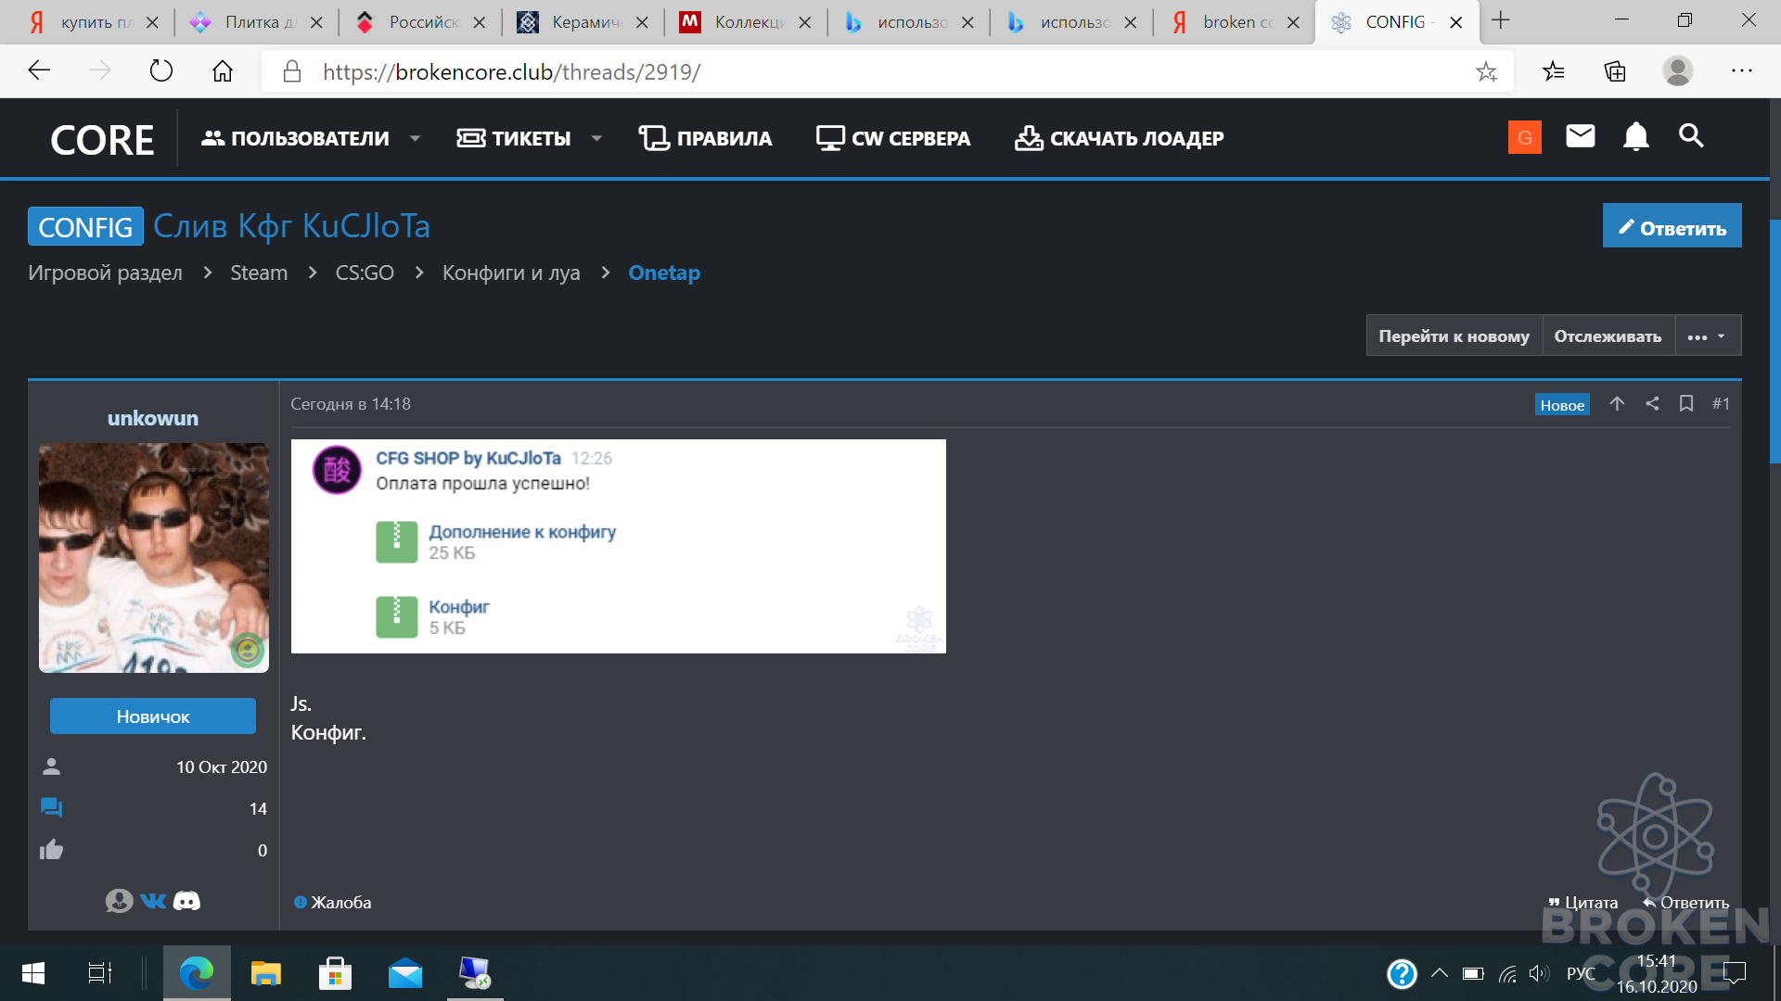Open Microsoft Store from the taskbar

(x=335, y=973)
